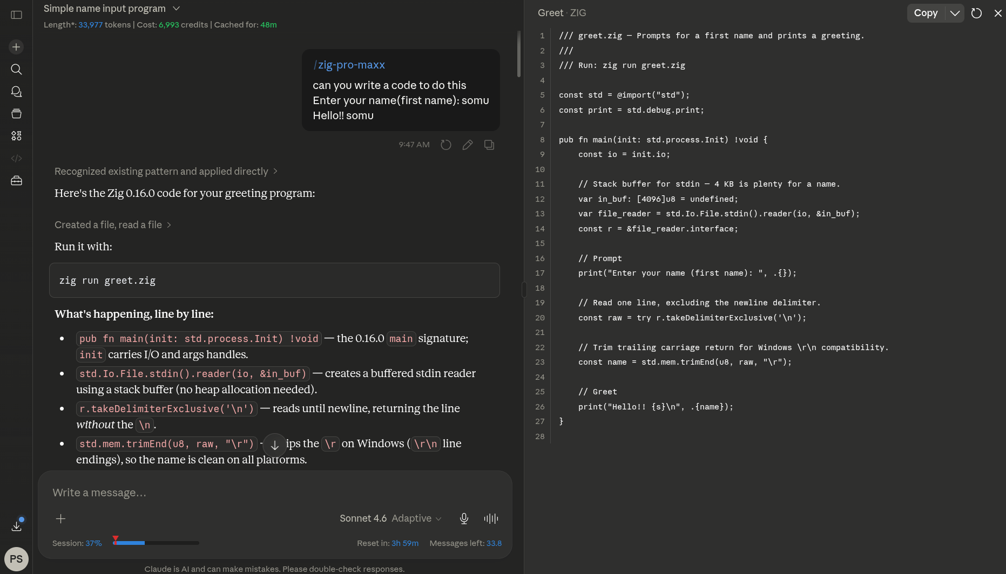Open the PS profile avatar
The height and width of the screenshot is (574, 1006).
[16, 559]
